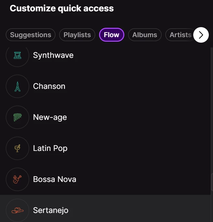The image size is (213, 222).
Task: Choose the Synthwave flow label
Action: click(53, 55)
